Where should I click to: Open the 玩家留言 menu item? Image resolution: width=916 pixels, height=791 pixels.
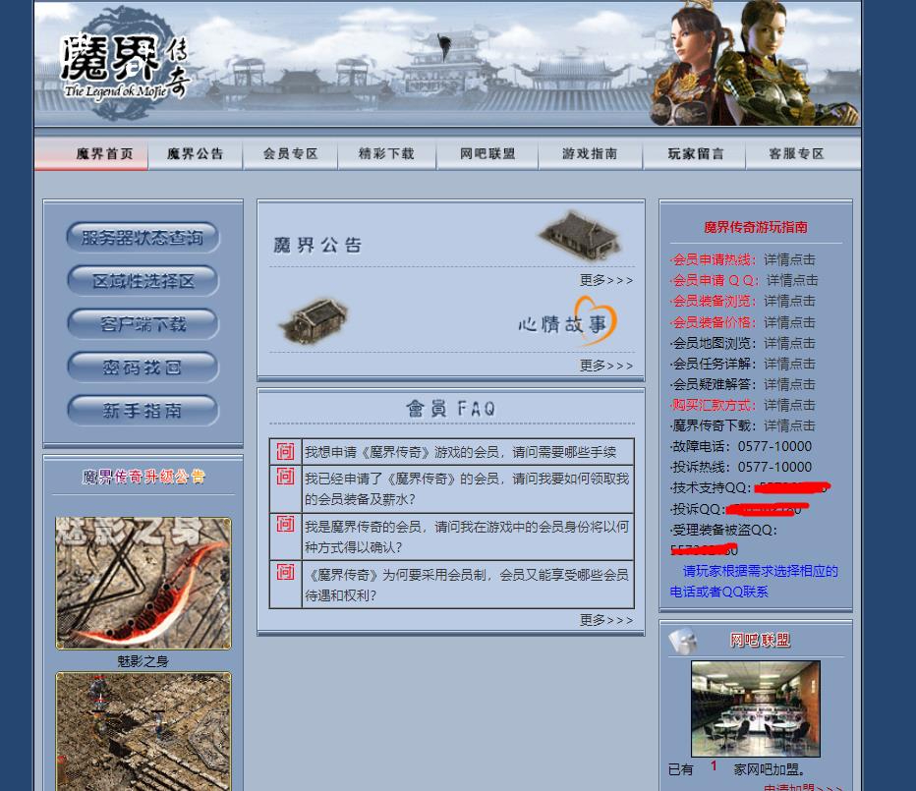(696, 154)
